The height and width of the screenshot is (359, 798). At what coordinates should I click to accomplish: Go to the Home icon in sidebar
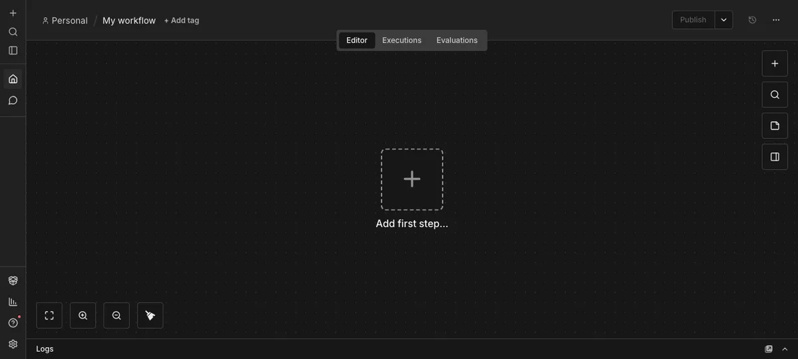(x=13, y=79)
